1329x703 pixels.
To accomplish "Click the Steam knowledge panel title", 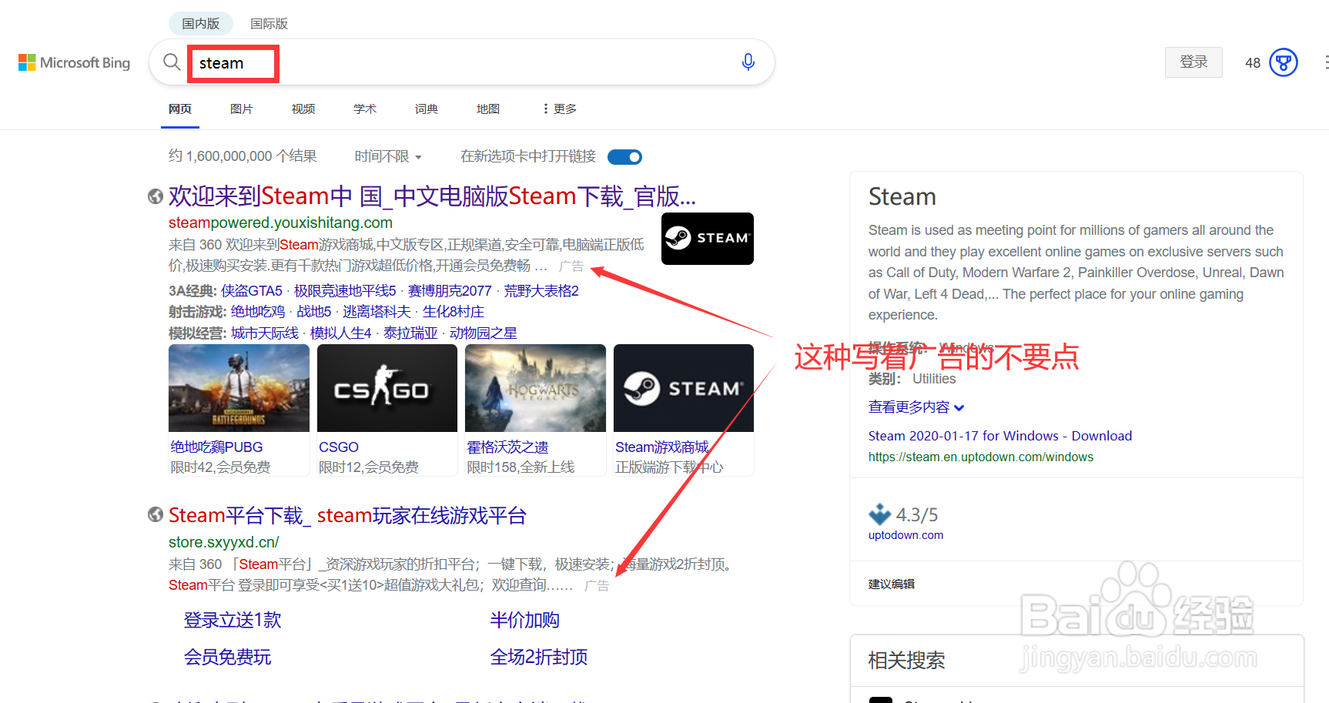I will (x=902, y=197).
